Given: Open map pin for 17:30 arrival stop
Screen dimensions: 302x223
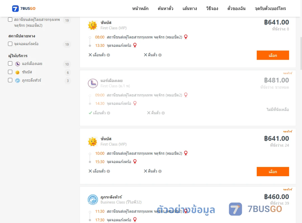Looking at the screenshot, I should [x=135, y=220].
